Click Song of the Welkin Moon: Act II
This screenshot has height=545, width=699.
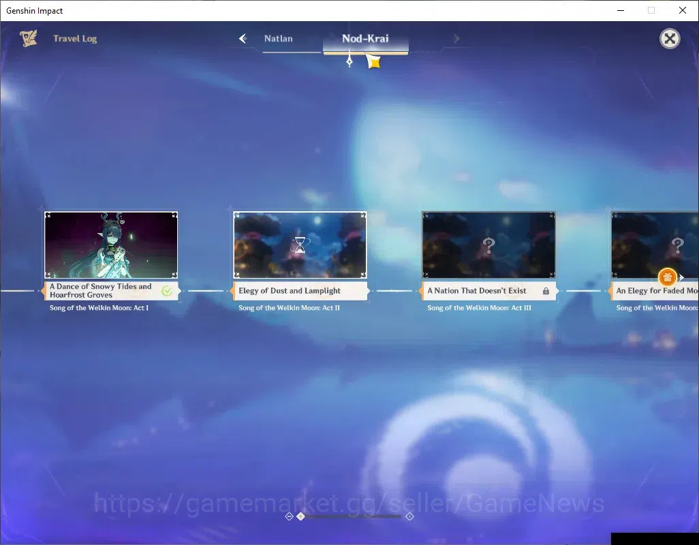tap(289, 307)
